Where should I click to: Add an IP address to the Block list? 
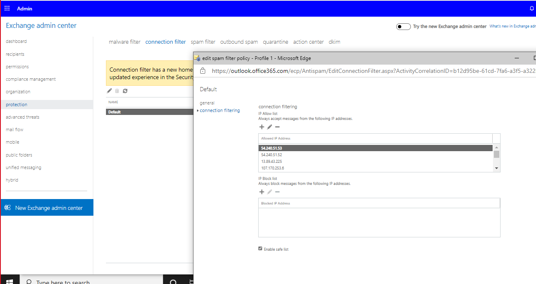coord(262,192)
